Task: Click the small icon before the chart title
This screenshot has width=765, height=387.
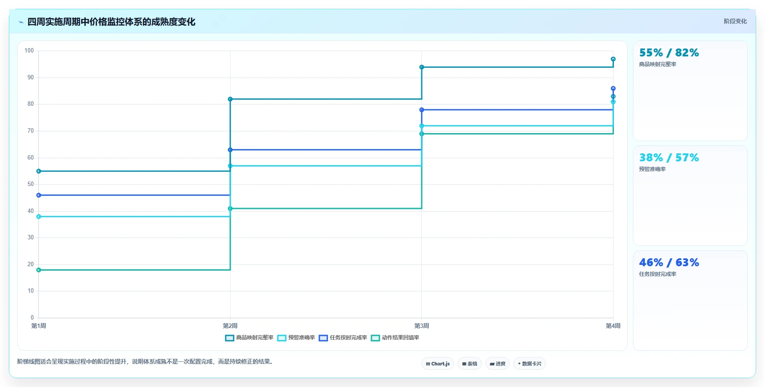Action: 21,22
